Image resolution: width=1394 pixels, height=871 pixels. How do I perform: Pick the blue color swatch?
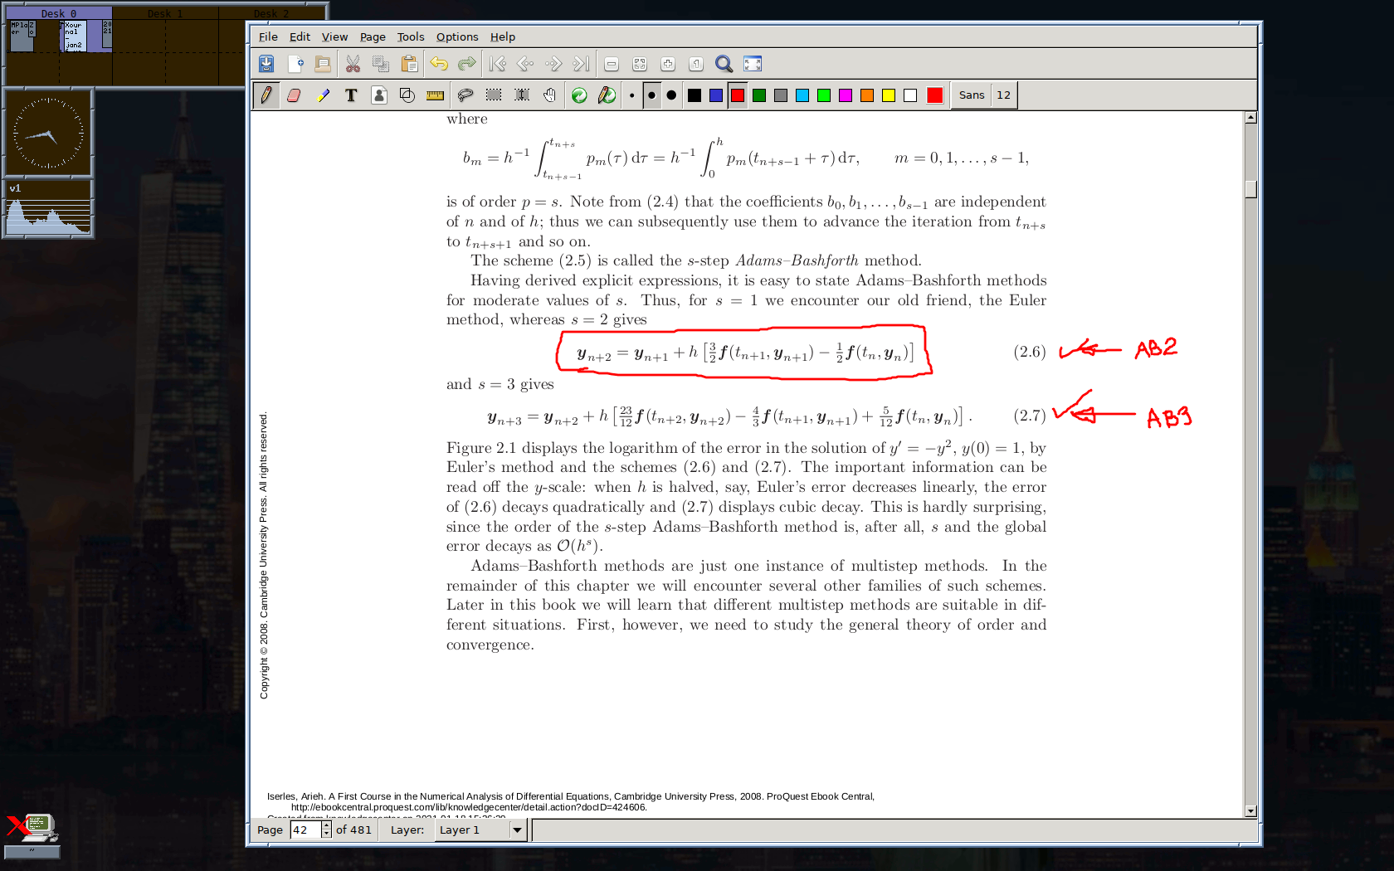(716, 95)
